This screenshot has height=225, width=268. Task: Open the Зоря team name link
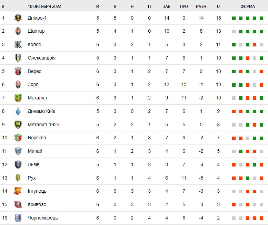(x=33, y=85)
